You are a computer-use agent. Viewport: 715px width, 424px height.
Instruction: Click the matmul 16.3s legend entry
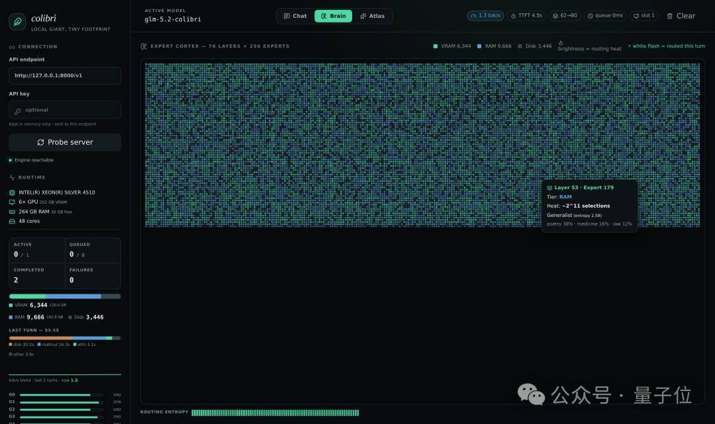coord(54,345)
